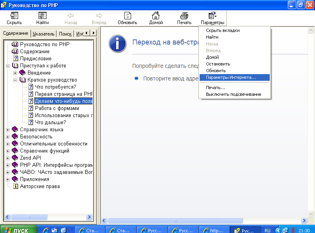
Task: Click the RU language indicator
Action: [x=267, y=230]
